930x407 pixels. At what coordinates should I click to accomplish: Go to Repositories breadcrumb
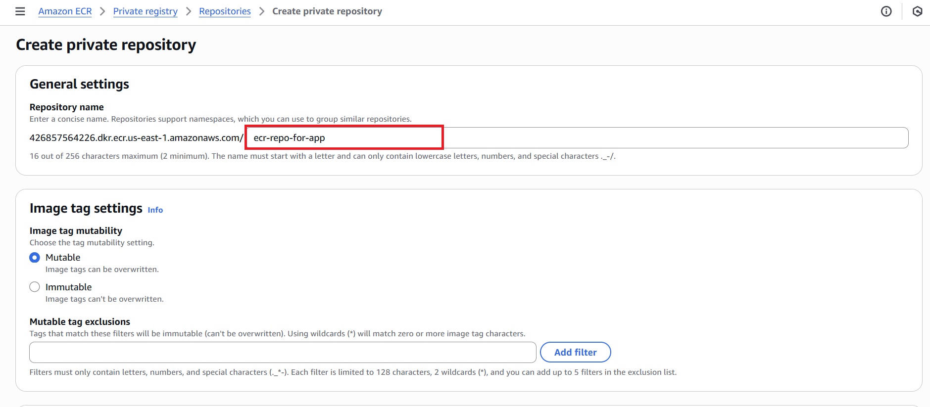click(x=225, y=11)
